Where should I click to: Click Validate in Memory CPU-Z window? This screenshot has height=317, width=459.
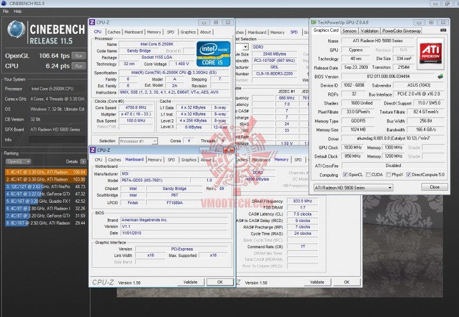click(317, 282)
